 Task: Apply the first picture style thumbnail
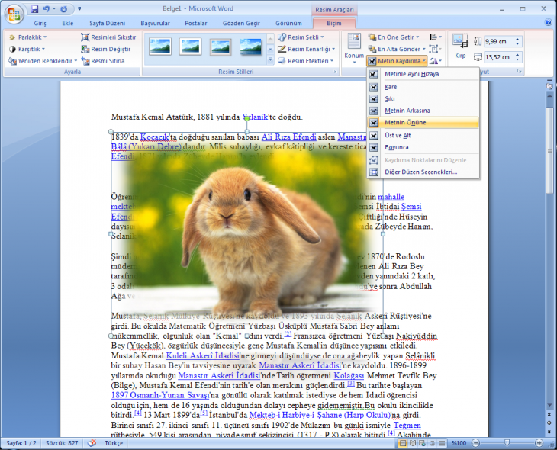[x=160, y=47]
